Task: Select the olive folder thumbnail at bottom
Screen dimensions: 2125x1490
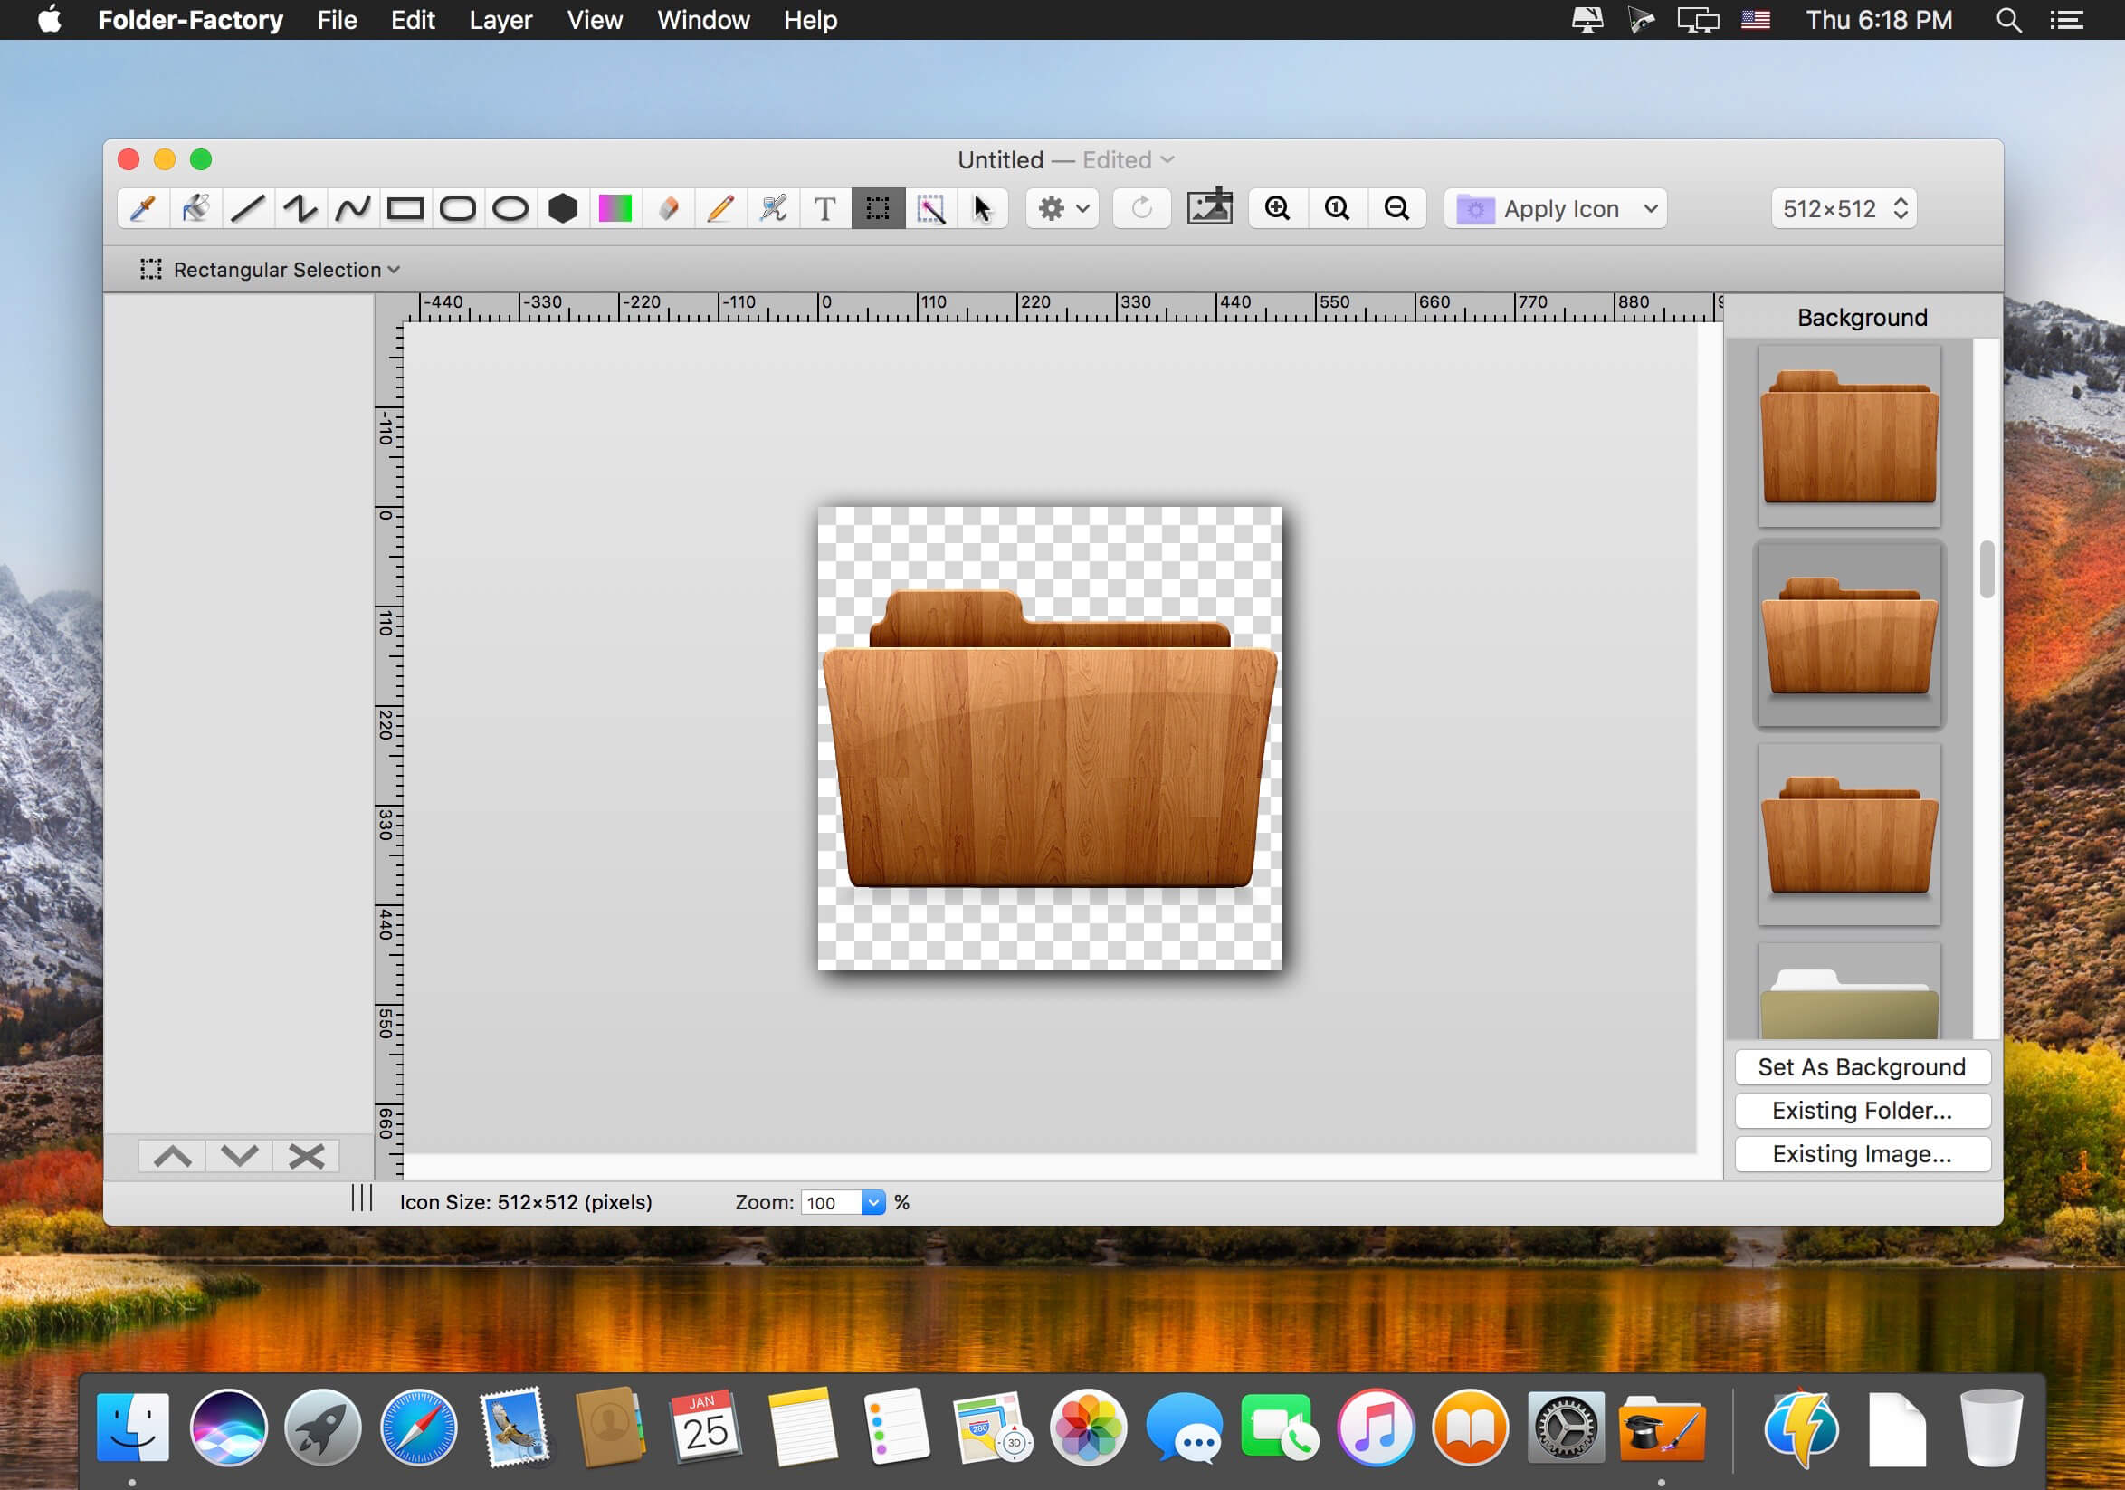Action: pos(1849,991)
